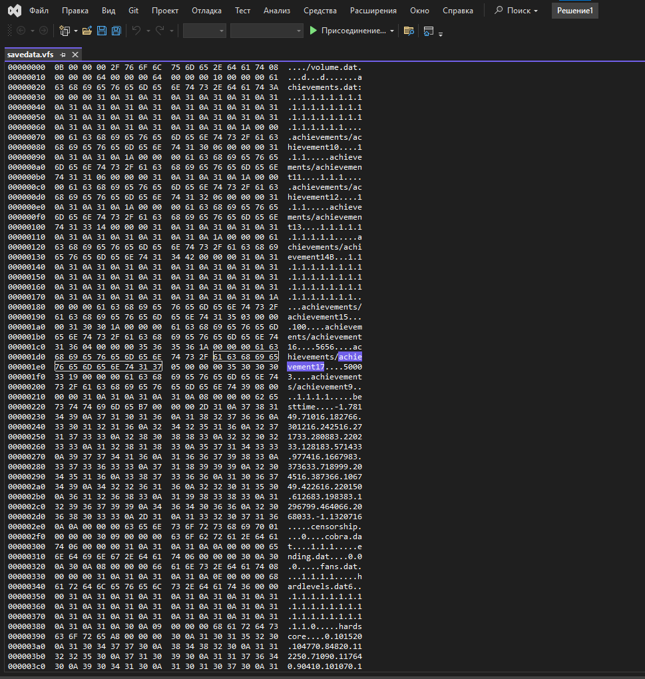Screen dimensions: 645x679
Task: Expand the navigate backward history dropdown
Action: [33, 31]
